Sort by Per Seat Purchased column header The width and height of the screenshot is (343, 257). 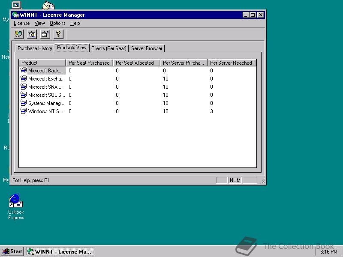click(89, 63)
